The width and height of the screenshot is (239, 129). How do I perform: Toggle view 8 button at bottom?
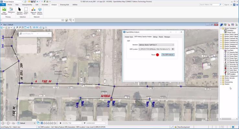(55, 123)
